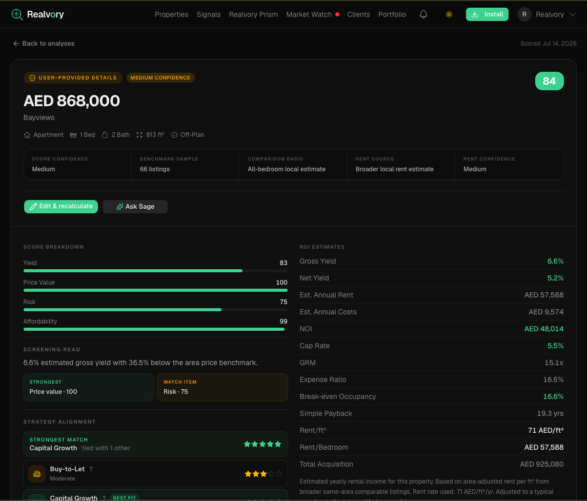Click the check icon beside Off-Plan

pyautogui.click(x=174, y=135)
